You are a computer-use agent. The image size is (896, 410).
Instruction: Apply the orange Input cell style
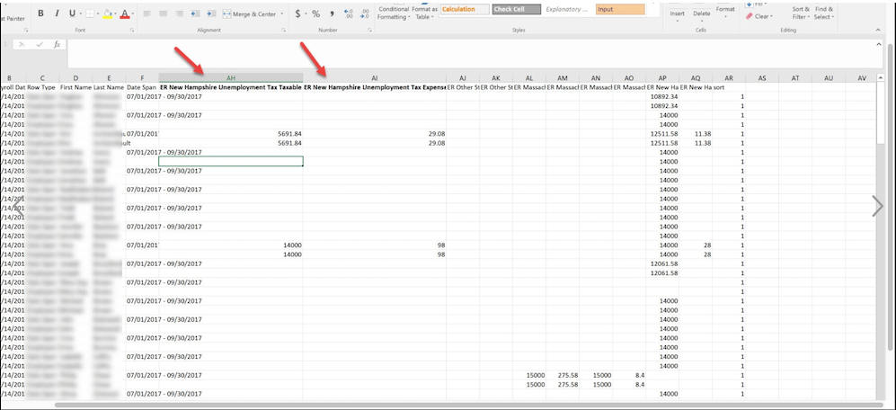[x=619, y=9]
